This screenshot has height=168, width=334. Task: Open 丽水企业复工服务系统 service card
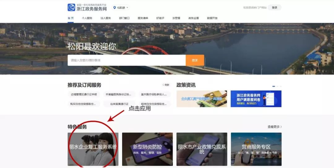click(x=93, y=149)
